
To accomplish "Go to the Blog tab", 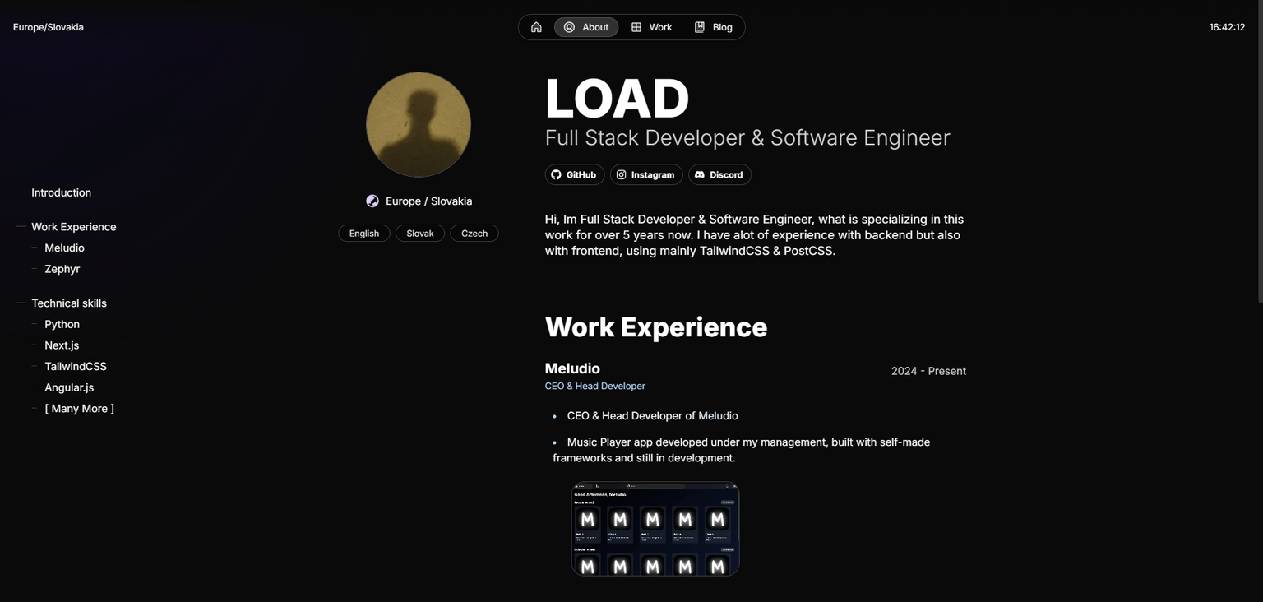I will point(713,27).
